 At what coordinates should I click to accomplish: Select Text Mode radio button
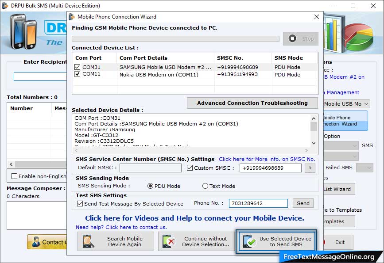click(x=205, y=186)
